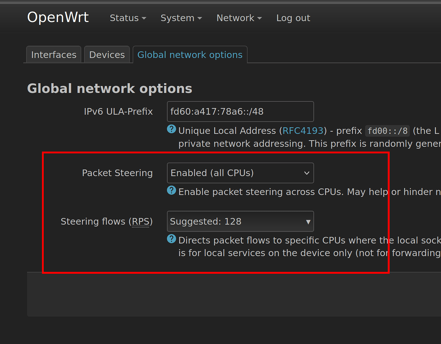Follow the RFC4193 link
Screen dimensions: 441x344
coord(303,131)
